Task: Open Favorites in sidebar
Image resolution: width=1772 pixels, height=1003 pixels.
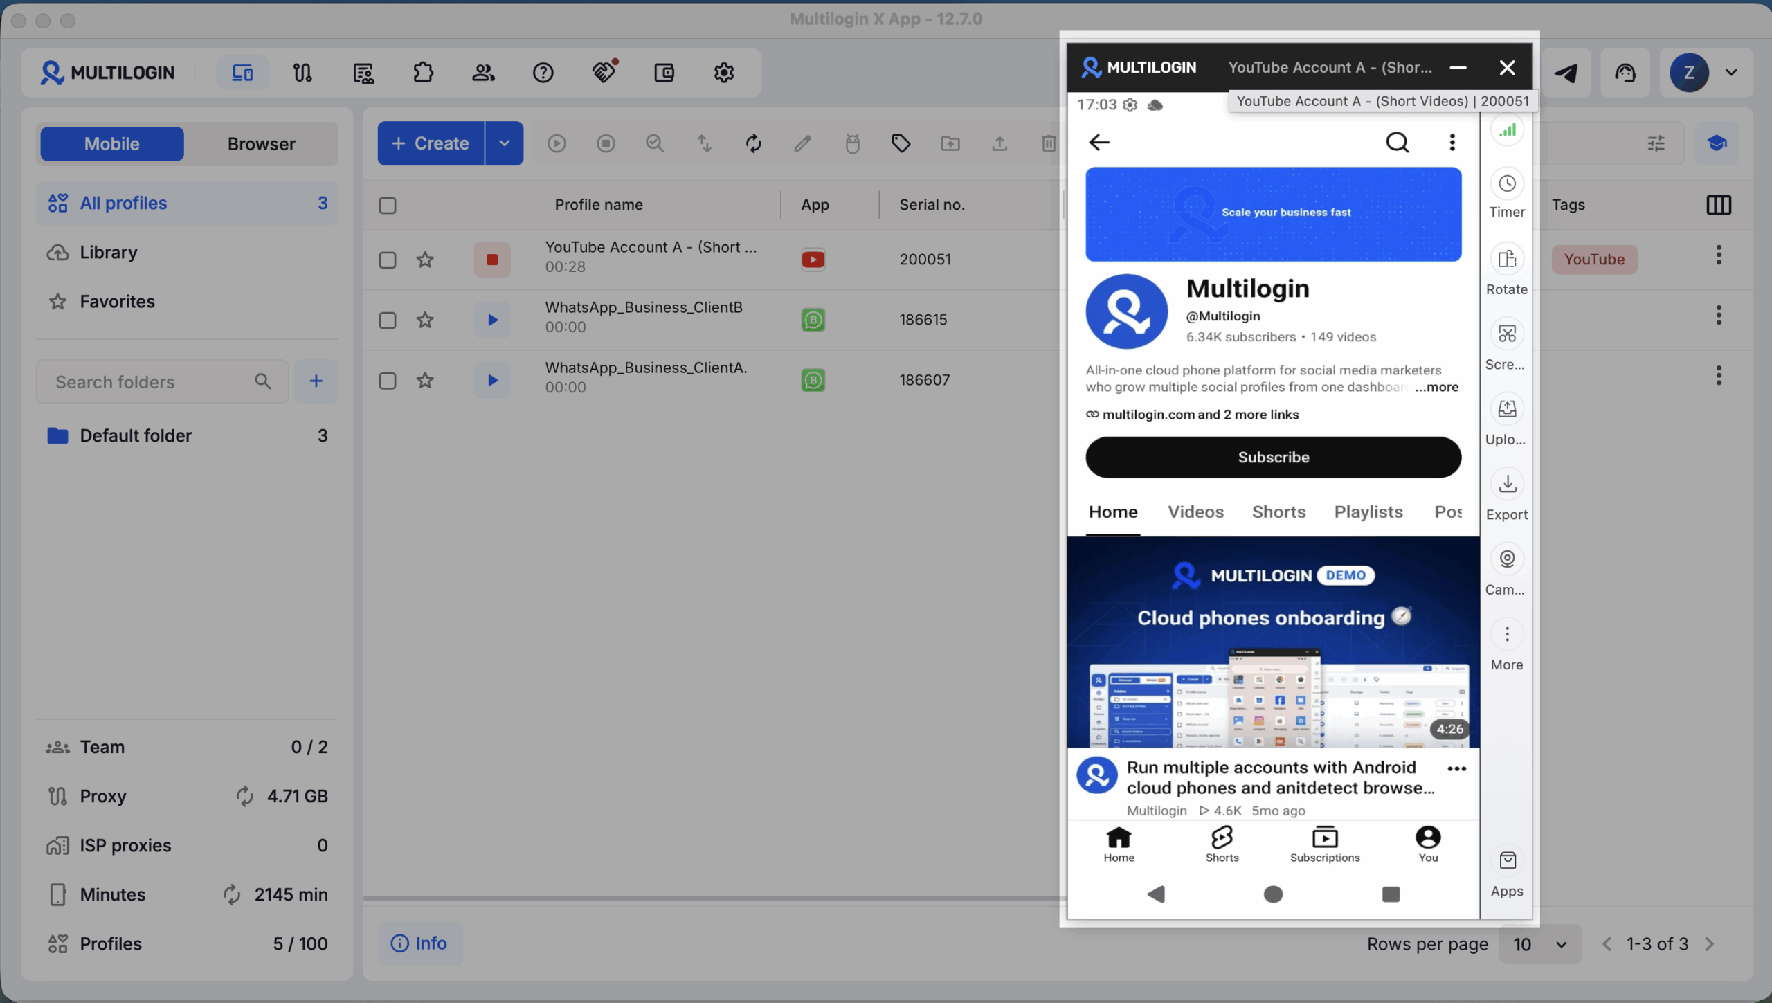Action: click(187, 301)
